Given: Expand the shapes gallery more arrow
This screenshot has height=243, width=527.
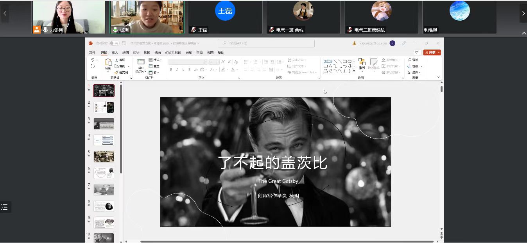Looking at the screenshot, I should 354,71.
